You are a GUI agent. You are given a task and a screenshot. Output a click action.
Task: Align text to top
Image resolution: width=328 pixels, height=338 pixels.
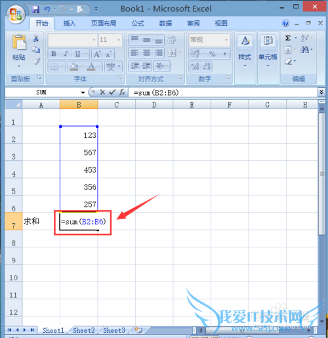tap(134, 40)
